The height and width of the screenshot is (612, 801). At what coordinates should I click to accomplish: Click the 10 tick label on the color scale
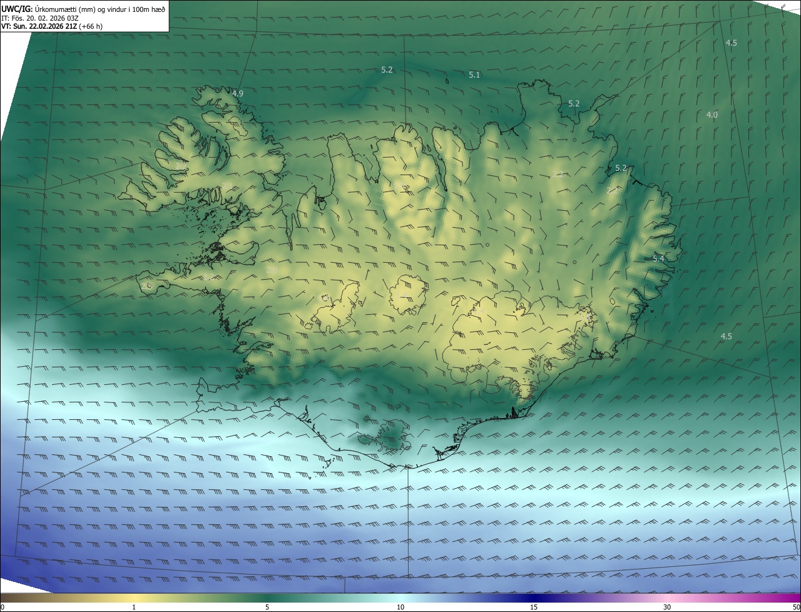pos(400,607)
